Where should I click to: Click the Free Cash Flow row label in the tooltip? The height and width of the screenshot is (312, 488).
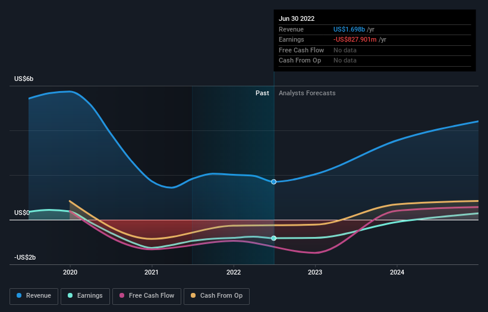301,50
